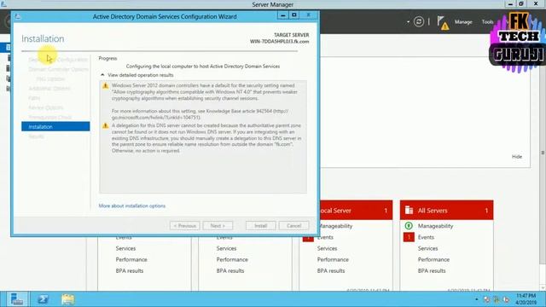This screenshot has width=546, height=307.
Task: Click the Next button in wizard
Action: (x=218, y=225)
